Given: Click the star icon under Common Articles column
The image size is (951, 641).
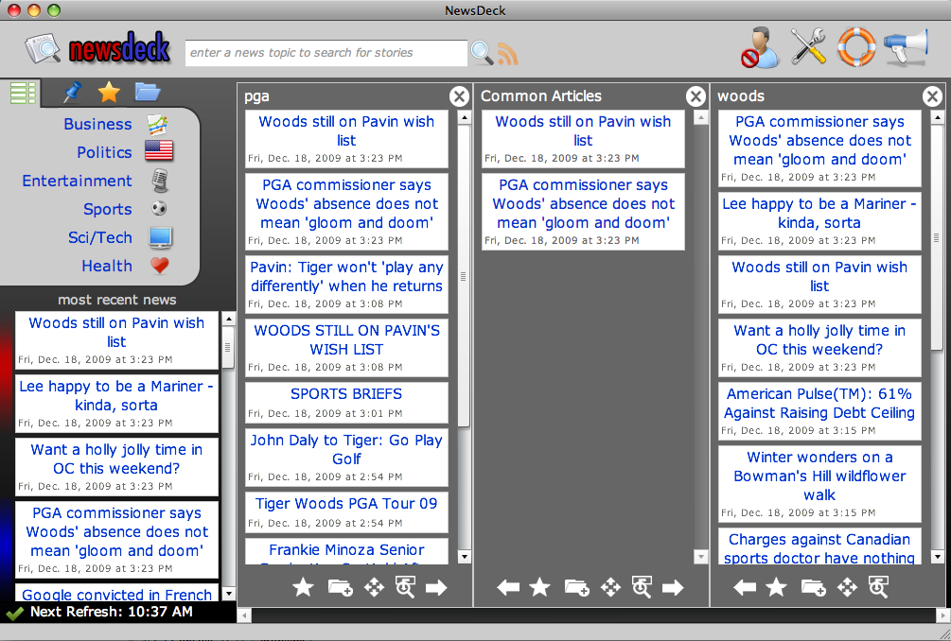Looking at the screenshot, I should 539,587.
